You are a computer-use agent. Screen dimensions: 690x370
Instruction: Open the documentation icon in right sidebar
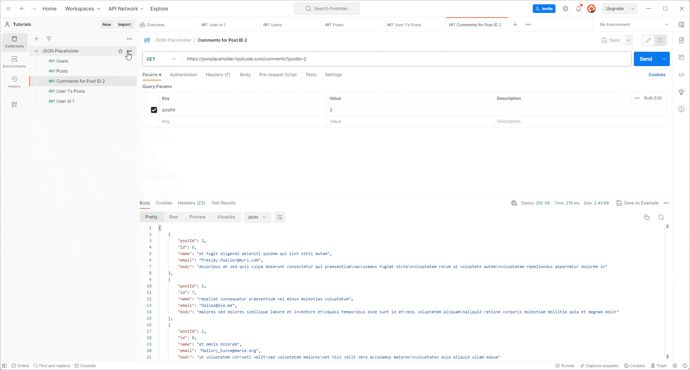(x=681, y=40)
